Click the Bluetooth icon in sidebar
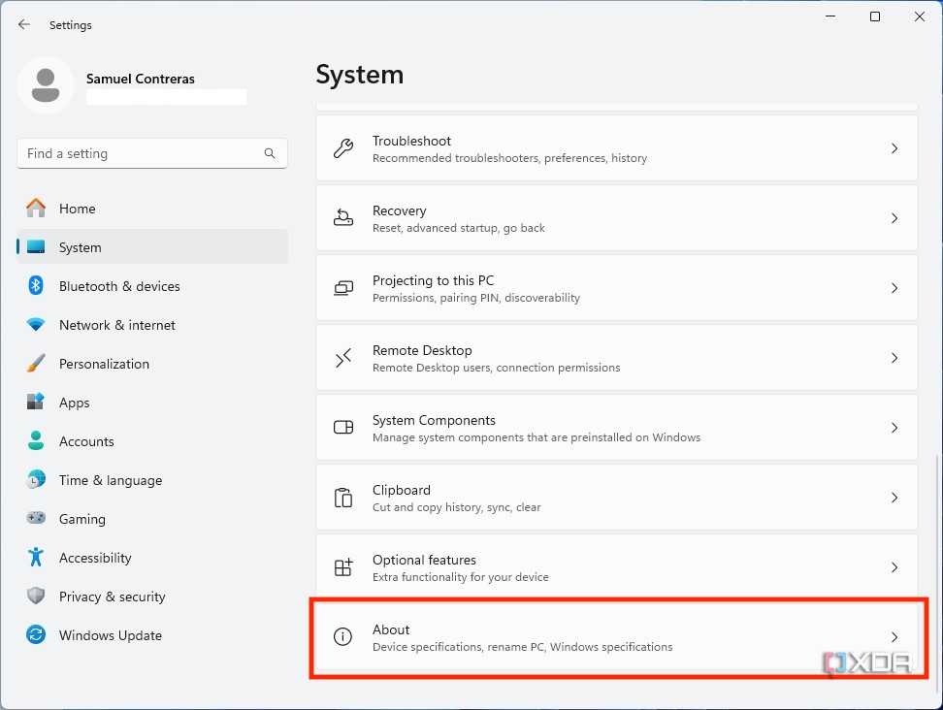This screenshot has width=943, height=710. [x=36, y=285]
